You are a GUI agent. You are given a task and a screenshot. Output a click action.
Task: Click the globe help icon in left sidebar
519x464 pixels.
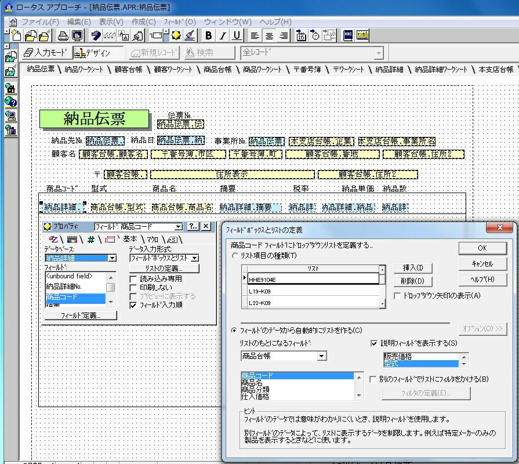[10, 102]
